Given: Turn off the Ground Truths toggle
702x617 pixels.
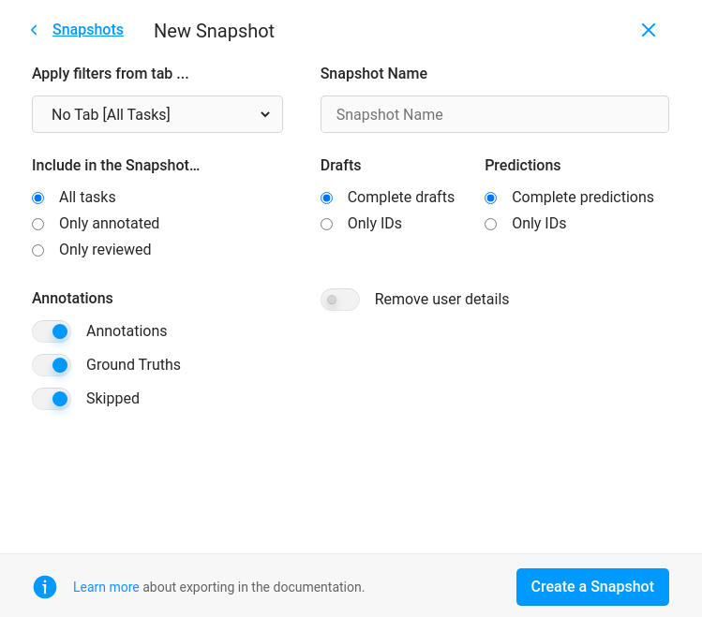Looking at the screenshot, I should [x=52, y=365].
